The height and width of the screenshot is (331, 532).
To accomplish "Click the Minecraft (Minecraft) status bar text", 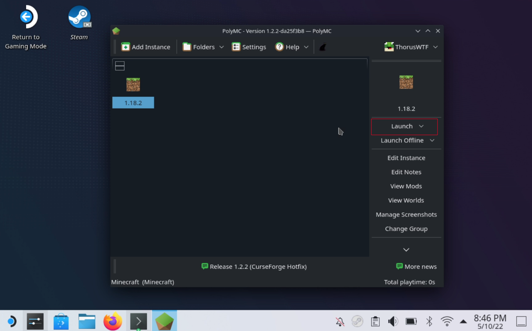I will 142,282.
